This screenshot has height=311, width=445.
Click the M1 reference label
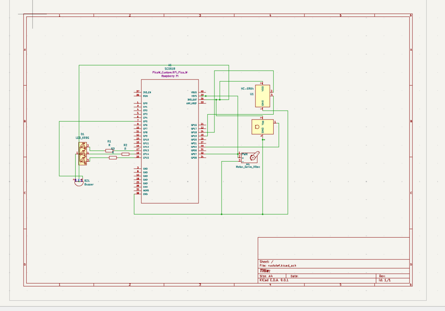pyautogui.click(x=248, y=164)
